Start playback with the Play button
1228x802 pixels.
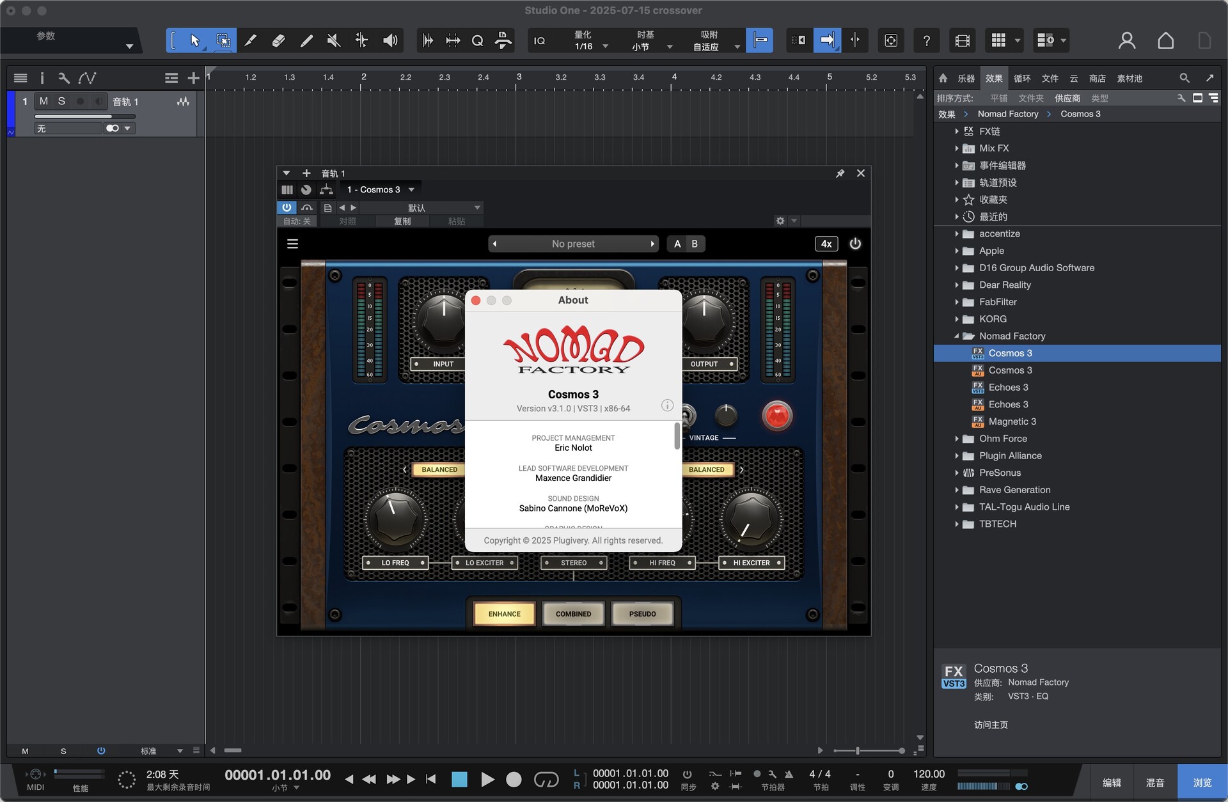pos(487,779)
